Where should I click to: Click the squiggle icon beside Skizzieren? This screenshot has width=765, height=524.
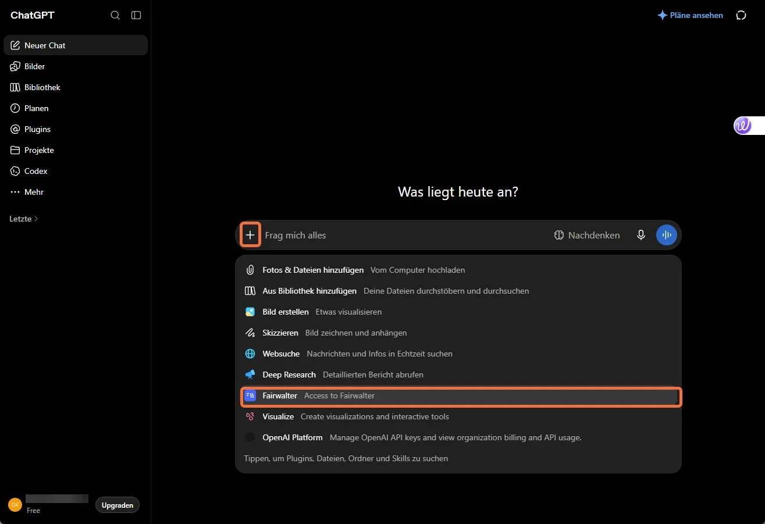pyautogui.click(x=250, y=333)
